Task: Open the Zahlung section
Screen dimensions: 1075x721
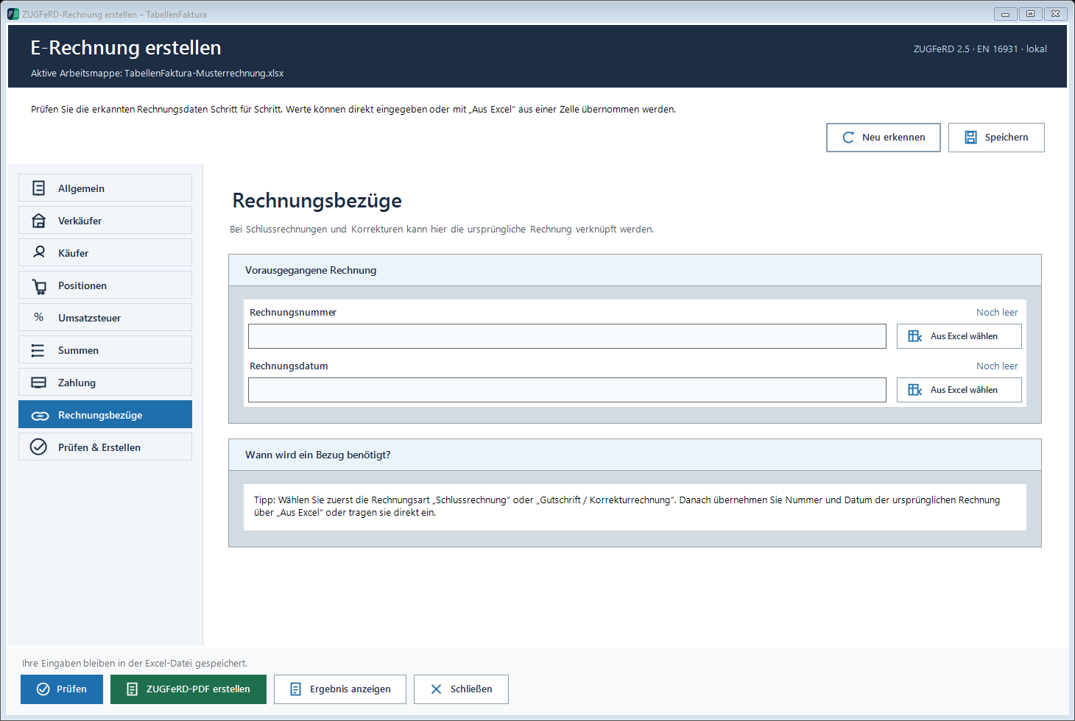Action: coord(105,382)
